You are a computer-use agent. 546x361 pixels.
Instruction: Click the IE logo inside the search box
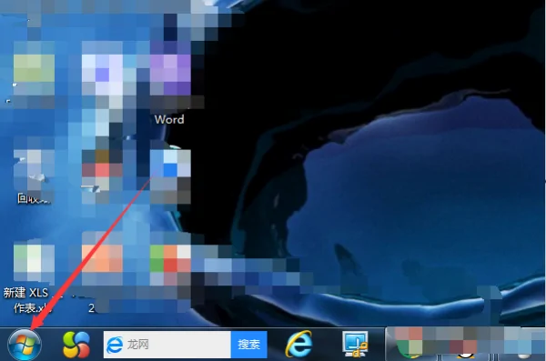click(x=115, y=345)
